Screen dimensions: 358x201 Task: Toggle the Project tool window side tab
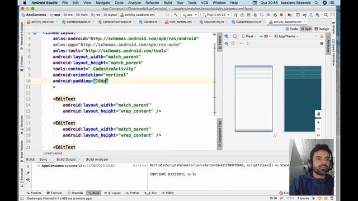click(x=22, y=63)
